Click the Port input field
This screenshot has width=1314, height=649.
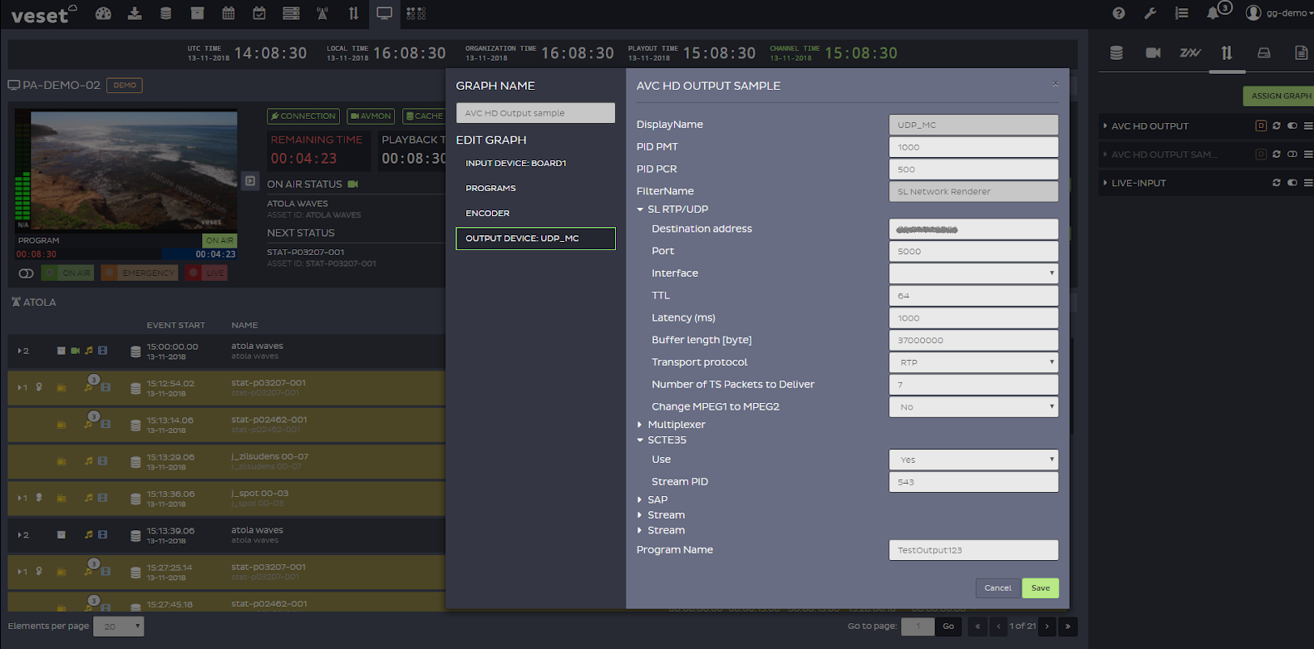[x=973, y=251]
